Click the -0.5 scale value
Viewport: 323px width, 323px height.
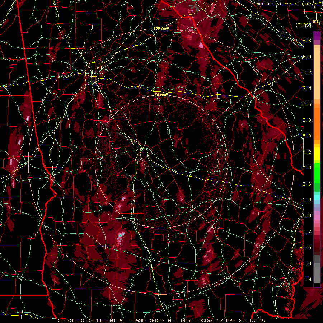point(305,248)
